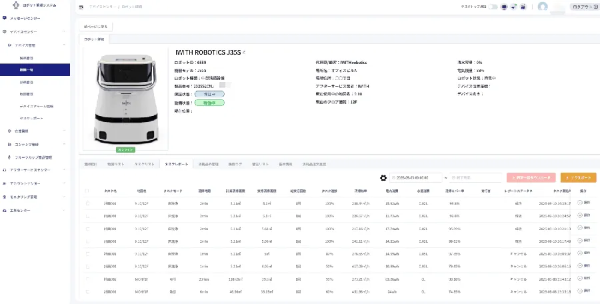Toggle the sidebar collapse icon beside the breadcrumb
The height and width of the screenshot is (304, 600).
click(x=81, y=7)
